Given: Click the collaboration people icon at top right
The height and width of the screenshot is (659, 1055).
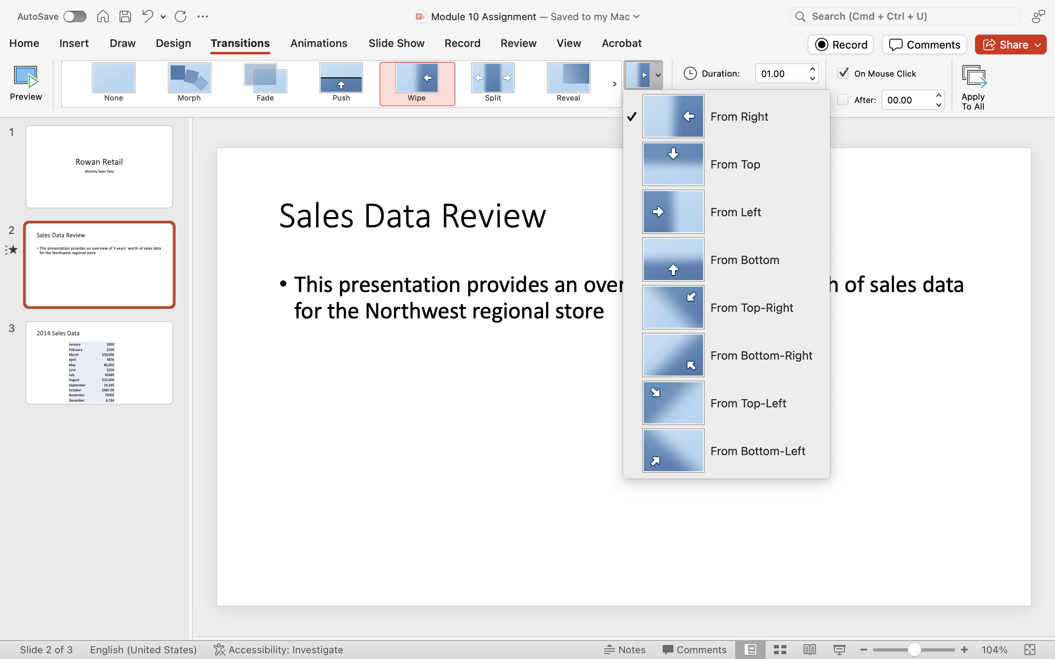Looking at the screenshot, I should point(1039,16).
